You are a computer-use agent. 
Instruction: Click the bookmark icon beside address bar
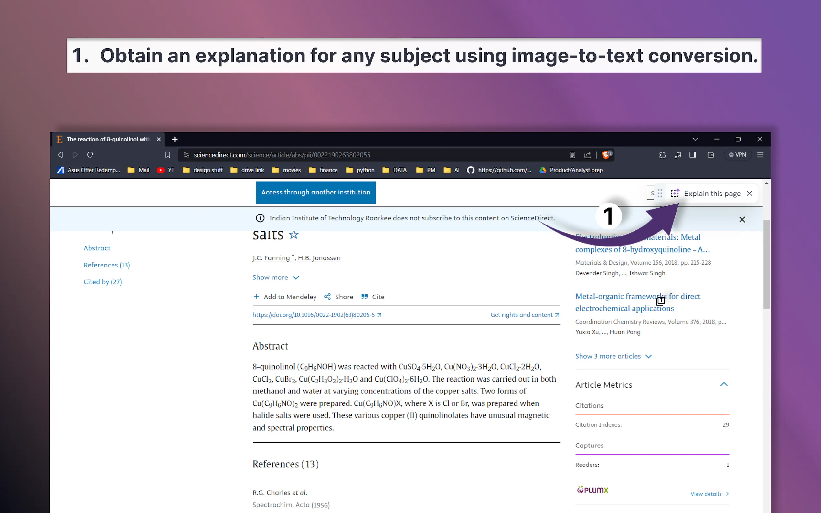[x=168, y=155]
